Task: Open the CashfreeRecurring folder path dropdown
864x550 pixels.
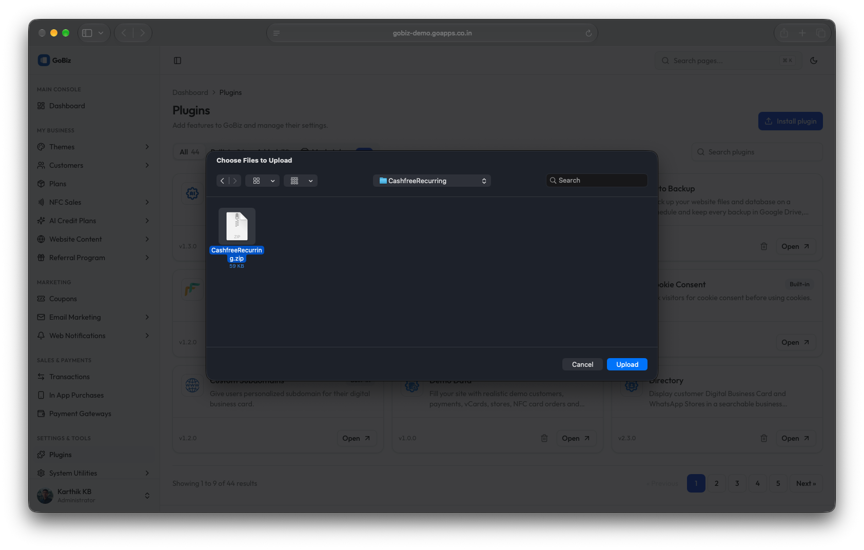Action: pyautogui.click(x=432, y=181)
